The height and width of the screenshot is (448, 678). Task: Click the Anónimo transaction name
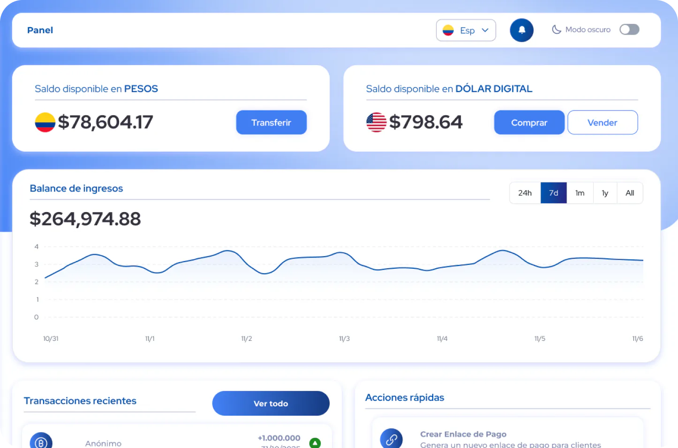[x=103, y=443]
